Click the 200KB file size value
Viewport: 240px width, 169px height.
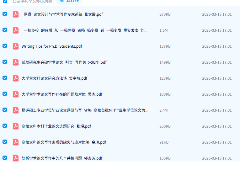coord(165,126)
